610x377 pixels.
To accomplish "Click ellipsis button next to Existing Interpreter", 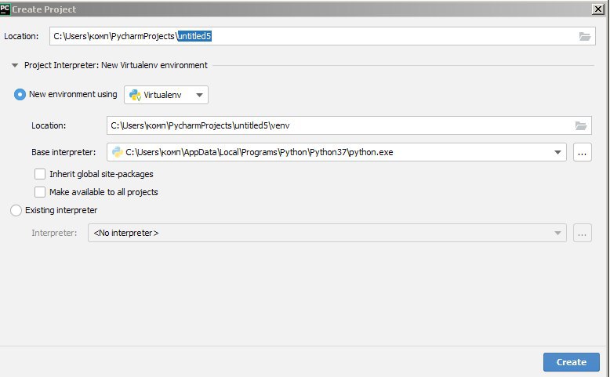I will [x=583, y=233].
